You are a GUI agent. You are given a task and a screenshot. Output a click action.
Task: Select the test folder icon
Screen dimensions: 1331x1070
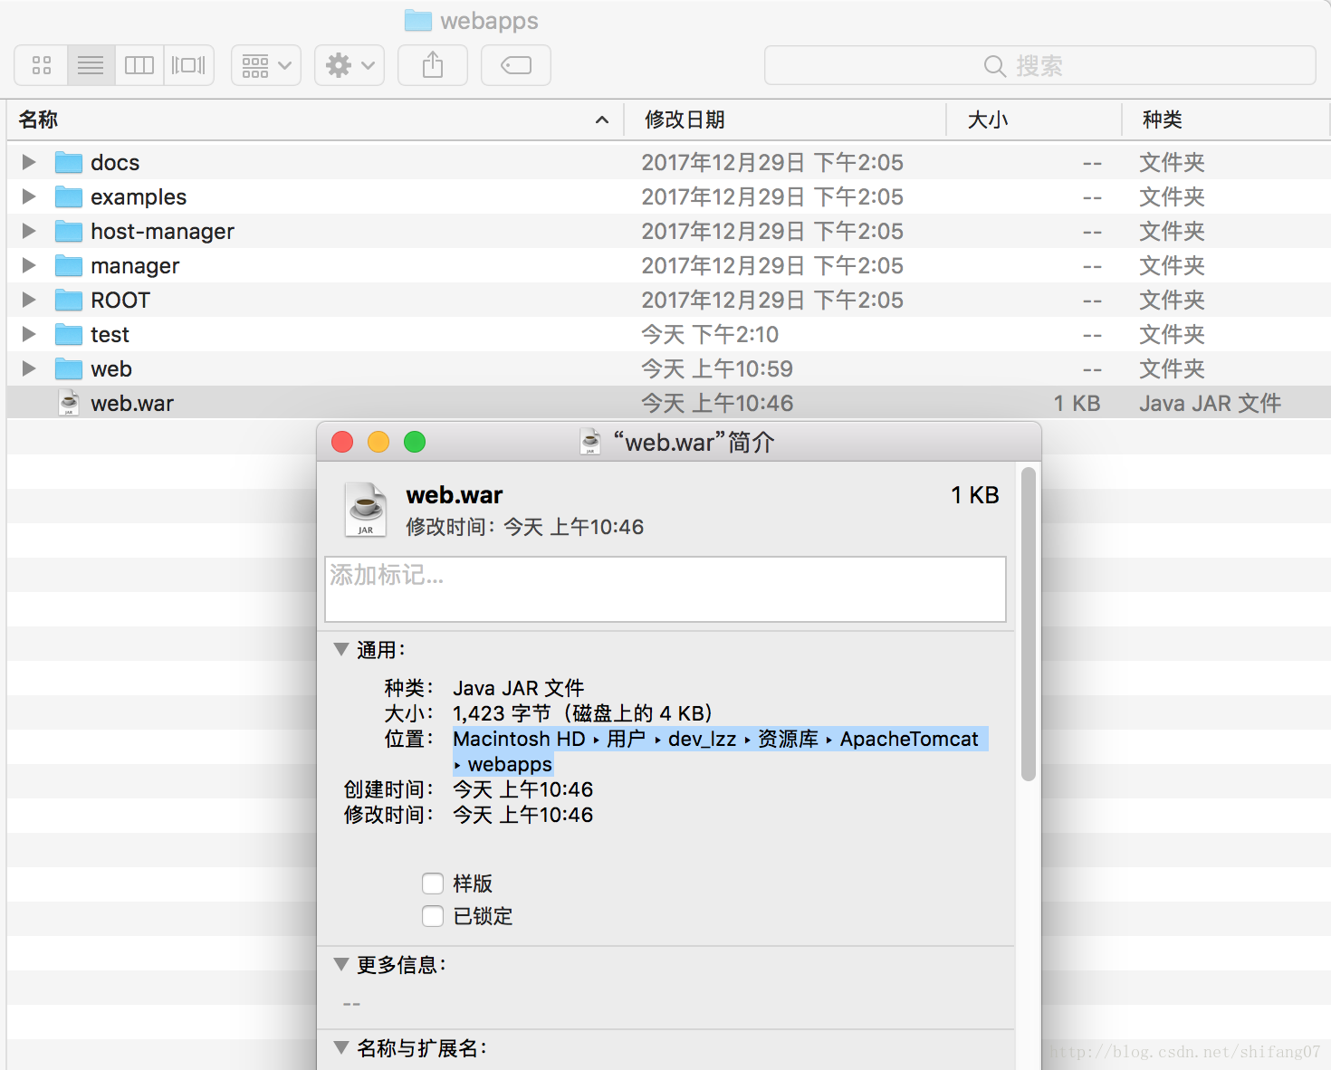[69, 334]
